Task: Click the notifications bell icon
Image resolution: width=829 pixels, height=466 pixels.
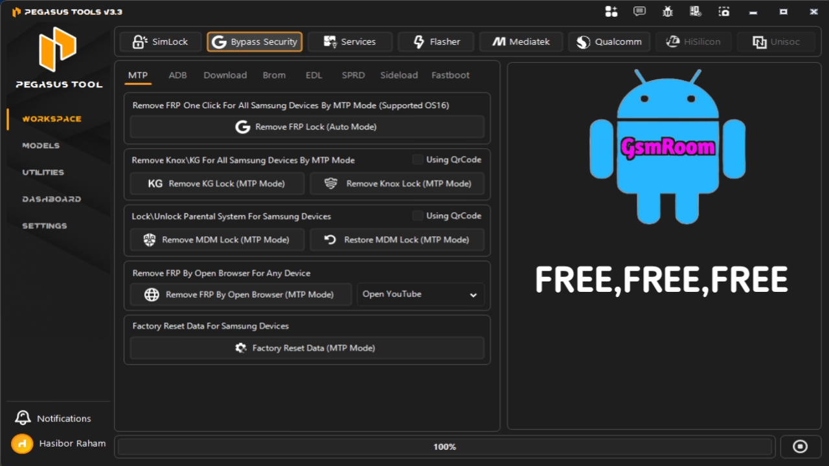Action: [23, 418]
